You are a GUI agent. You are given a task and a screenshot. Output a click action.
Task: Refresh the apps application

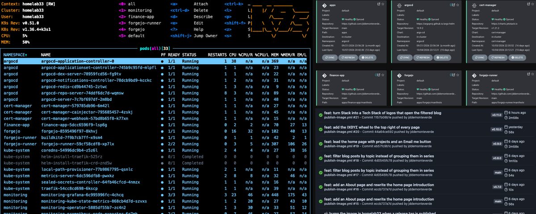[x=348, y=58]
